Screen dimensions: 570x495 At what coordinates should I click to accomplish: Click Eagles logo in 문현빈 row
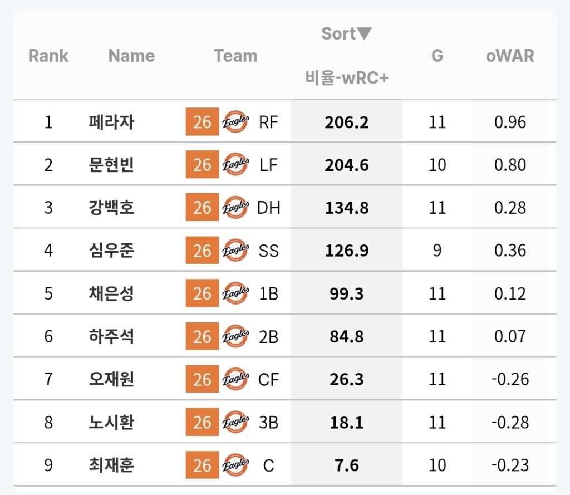coord(235,165)
